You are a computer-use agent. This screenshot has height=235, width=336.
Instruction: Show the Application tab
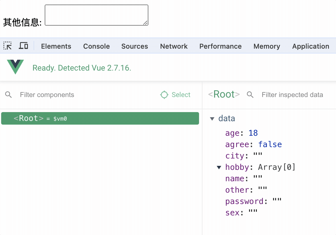311,46
